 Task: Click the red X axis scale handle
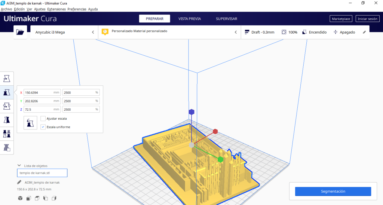[x=215, y=131]
